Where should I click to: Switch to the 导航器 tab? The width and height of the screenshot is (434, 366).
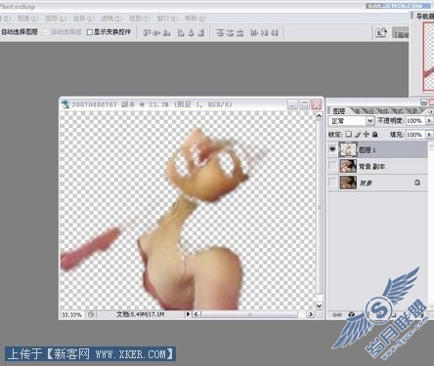[425, 17]
